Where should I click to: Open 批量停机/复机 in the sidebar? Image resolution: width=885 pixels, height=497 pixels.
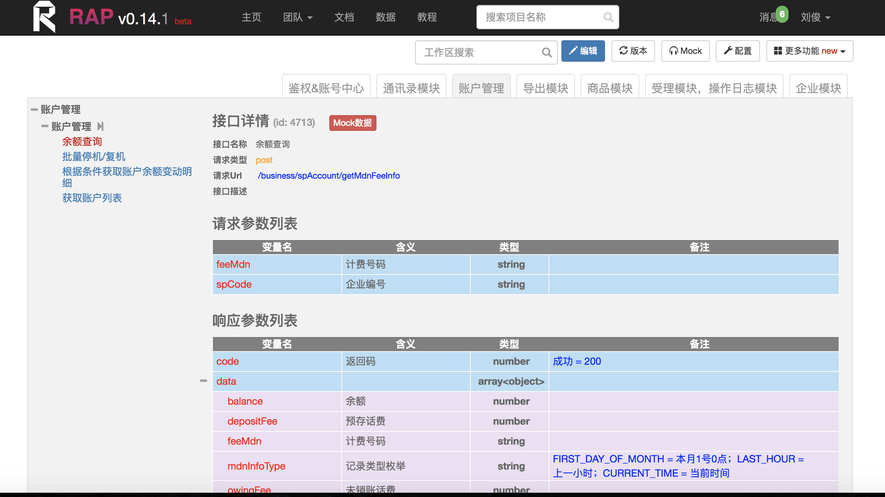coord(94,157)
